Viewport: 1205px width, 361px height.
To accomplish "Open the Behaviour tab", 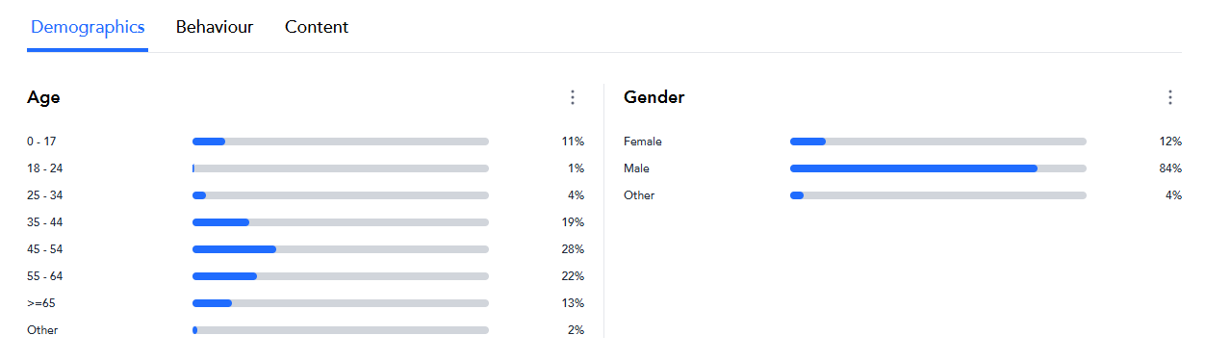I will click(215, 27).
